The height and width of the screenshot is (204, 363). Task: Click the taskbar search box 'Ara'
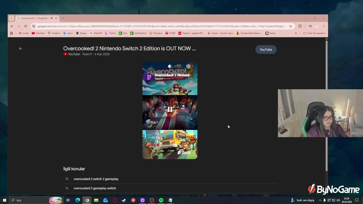click(x=36, y=200)
